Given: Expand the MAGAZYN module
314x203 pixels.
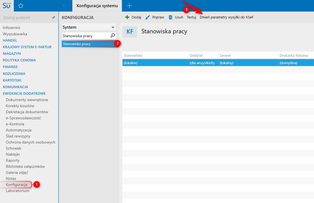Looking at the screenshot, I should 12,53.
